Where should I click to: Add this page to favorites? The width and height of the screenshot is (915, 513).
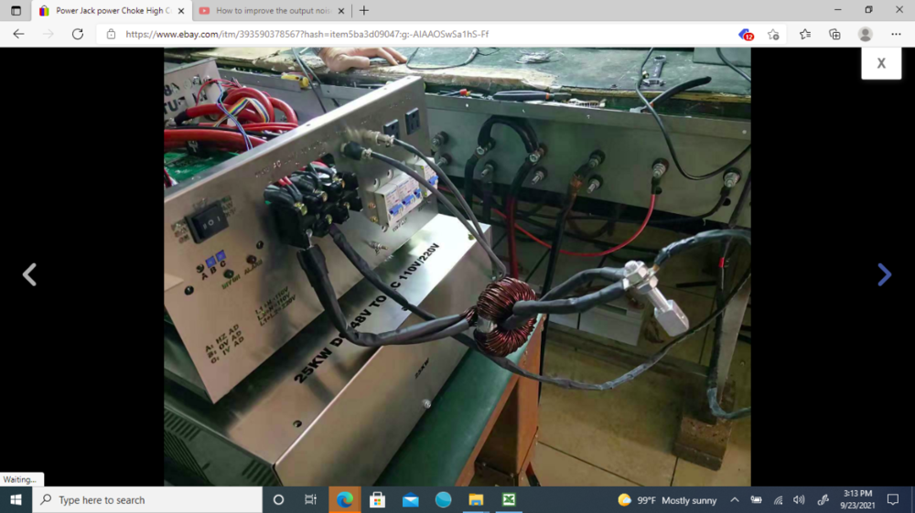(x=774, y=35)
